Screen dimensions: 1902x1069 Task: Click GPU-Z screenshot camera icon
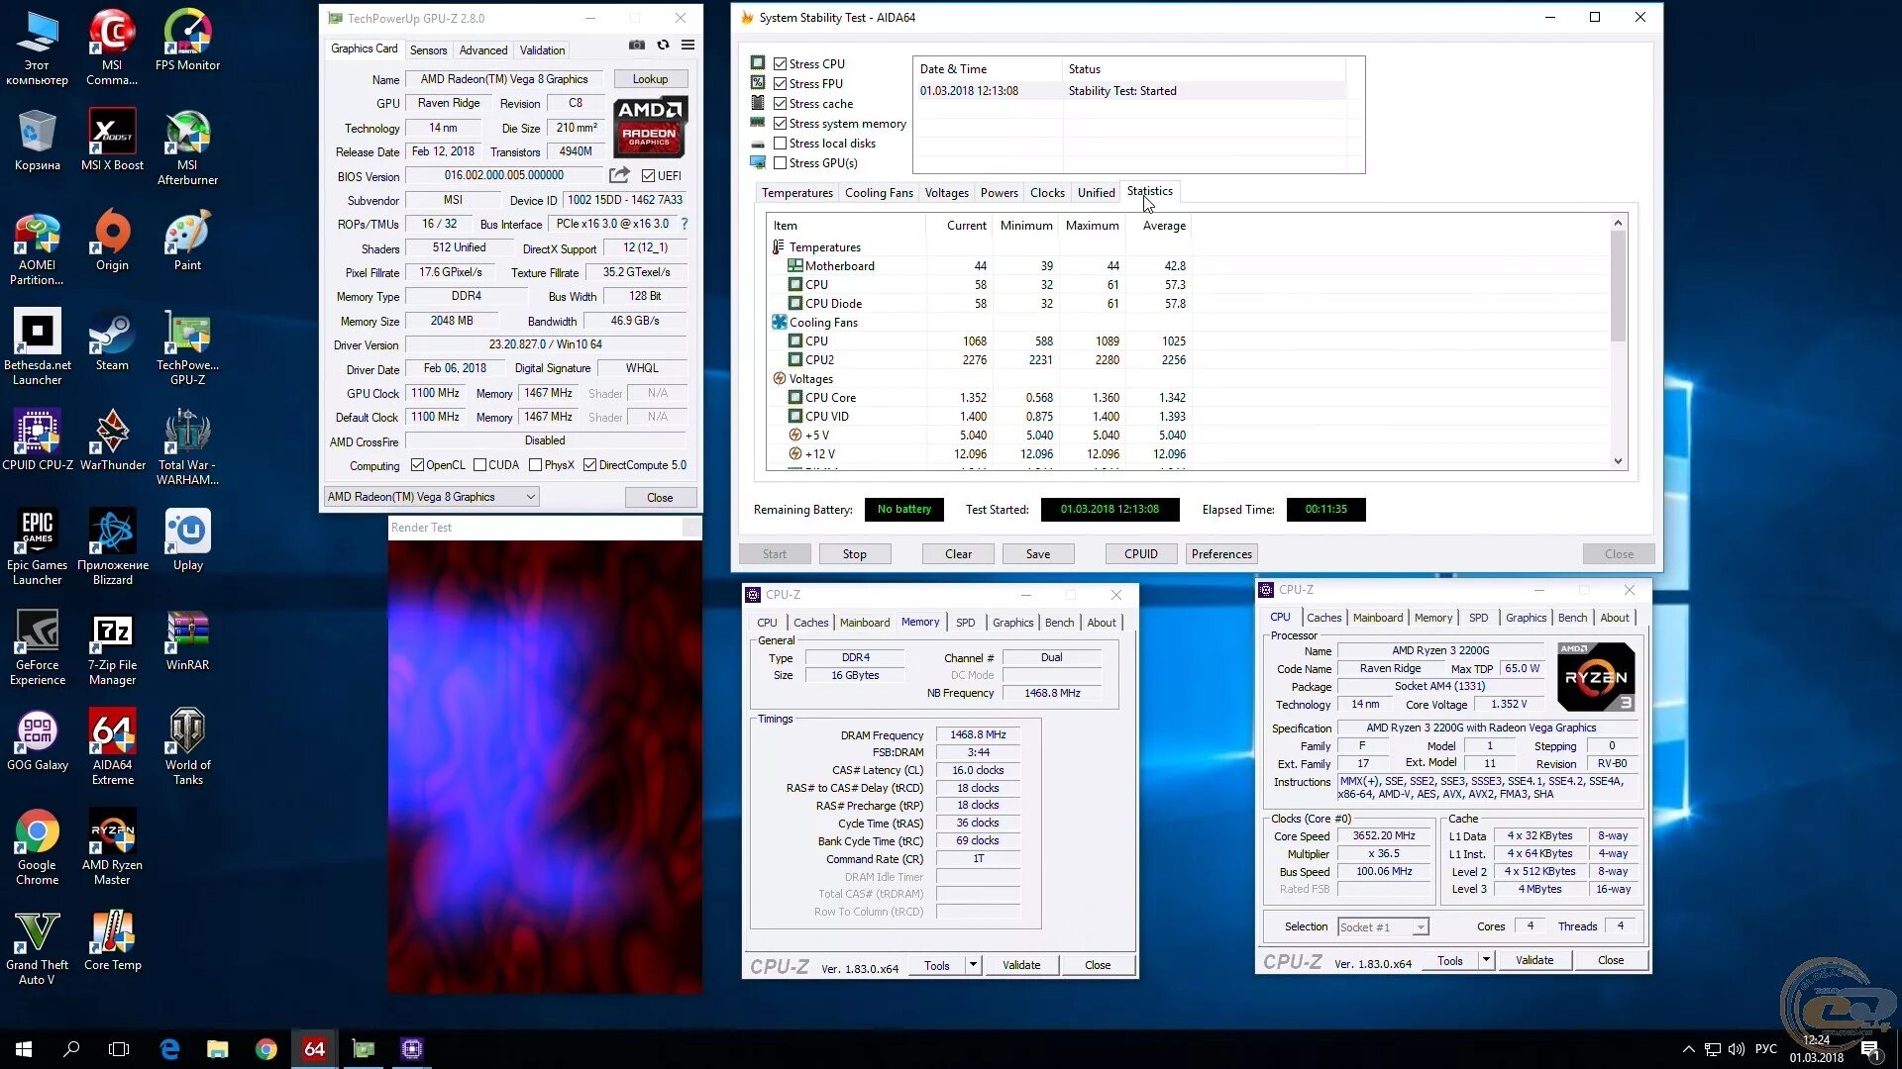click(x=637, y=46)
